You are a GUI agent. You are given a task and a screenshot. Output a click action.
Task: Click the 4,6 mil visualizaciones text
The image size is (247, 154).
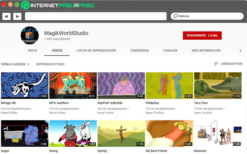click(x=112, y=109)
